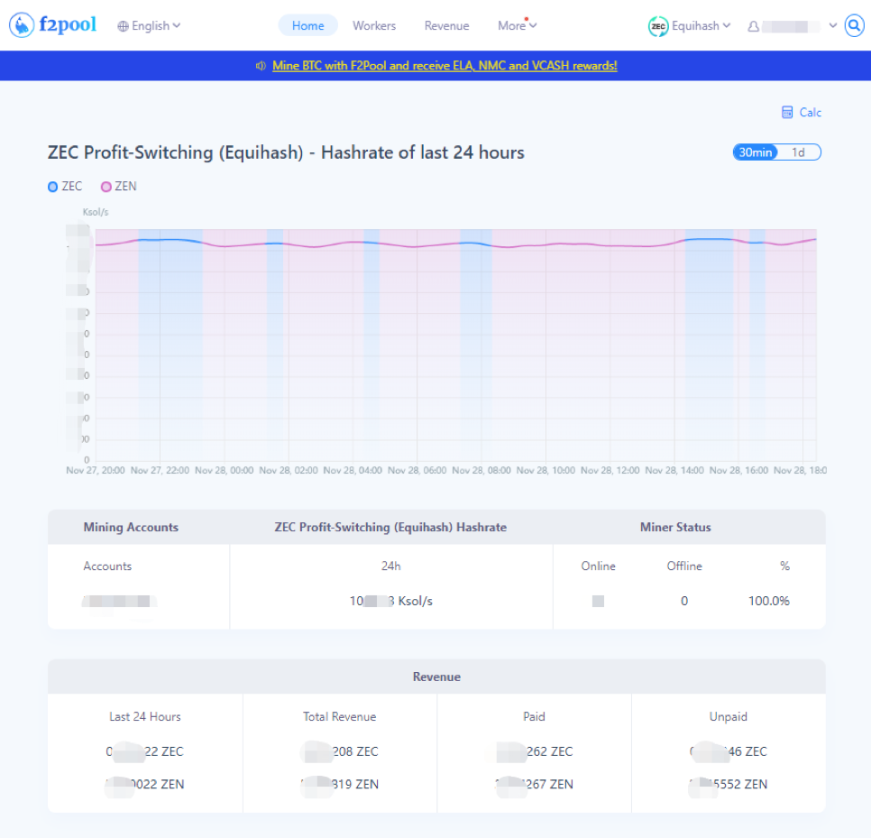Click the blurred account name under Accounts
871x838 pixels.
119,601
